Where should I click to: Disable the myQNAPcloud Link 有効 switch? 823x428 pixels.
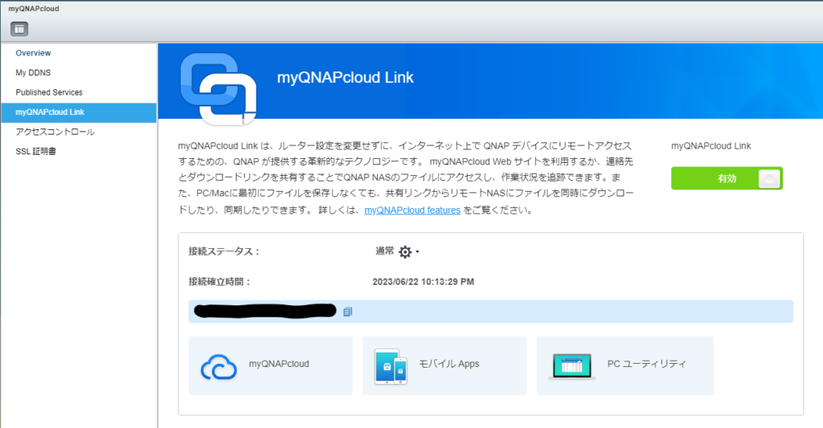point(727,178)
